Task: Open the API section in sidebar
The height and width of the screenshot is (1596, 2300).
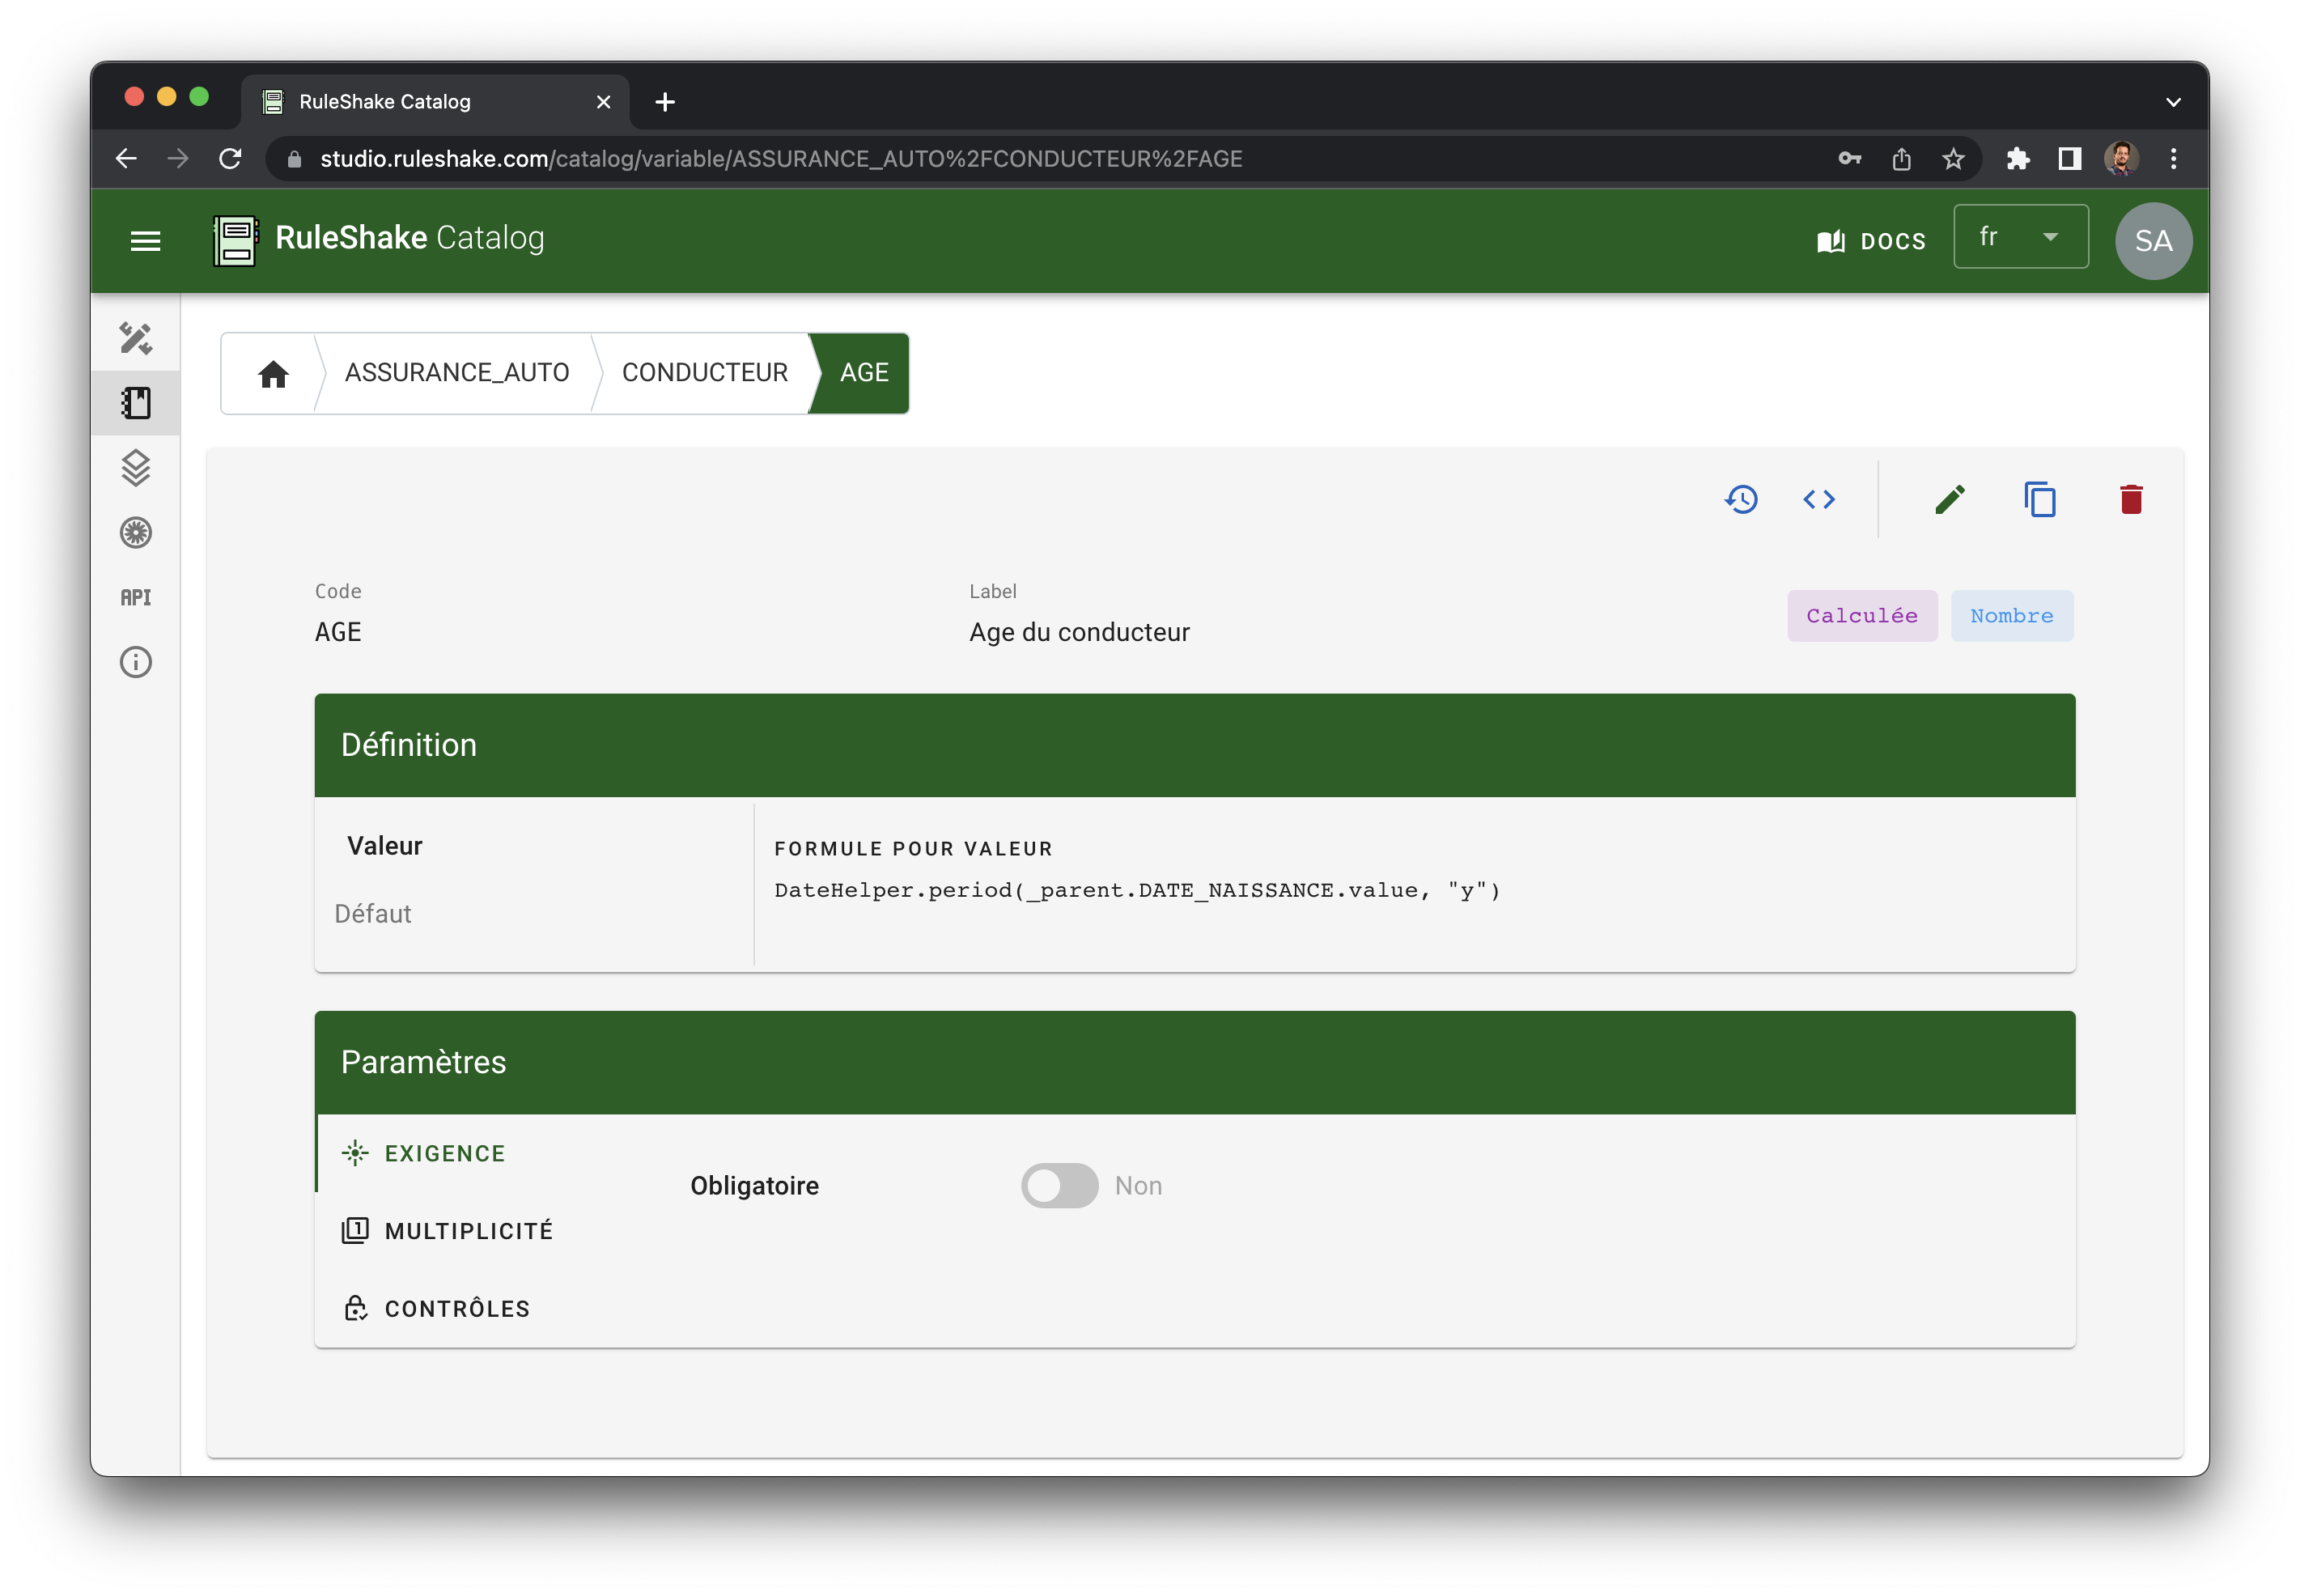Action: pyautogui.click(x=136, y=597)
